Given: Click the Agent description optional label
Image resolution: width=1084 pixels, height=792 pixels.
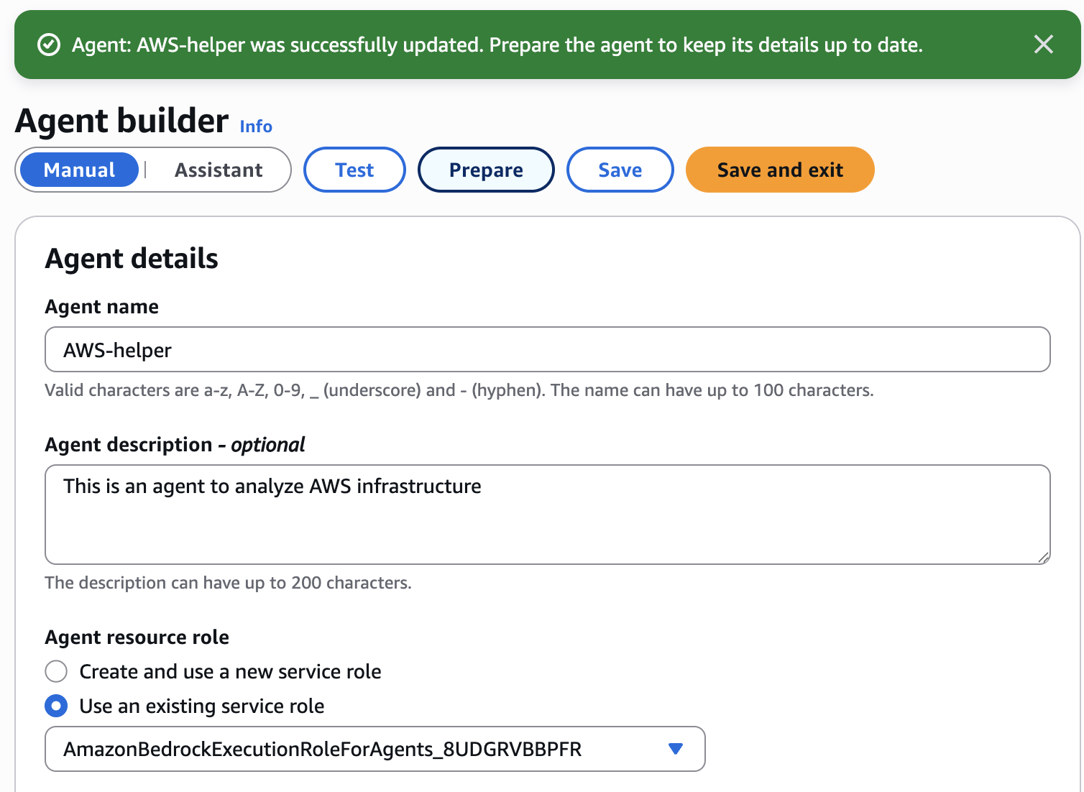Looking at the screenshot, I should (x=175, y=445).
